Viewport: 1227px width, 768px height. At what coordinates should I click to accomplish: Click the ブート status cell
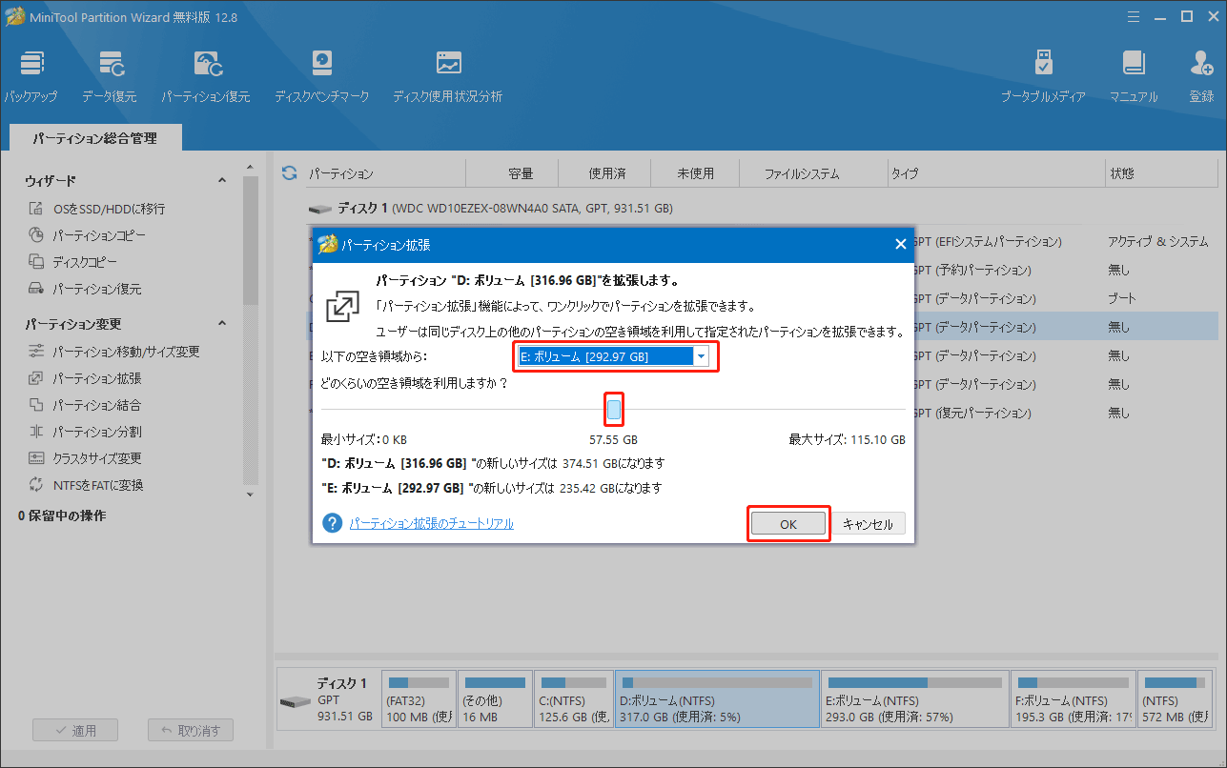(x=1121, y=299)
